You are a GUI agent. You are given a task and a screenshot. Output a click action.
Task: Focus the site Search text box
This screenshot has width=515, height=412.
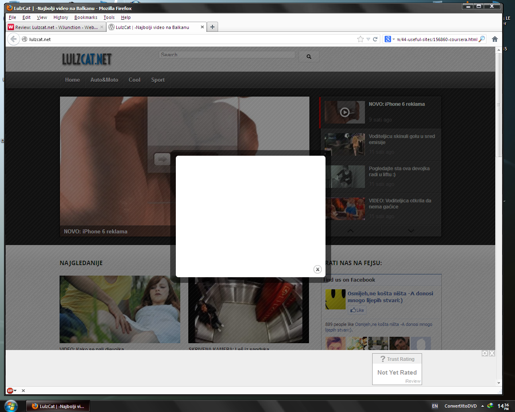pos(227,55)
